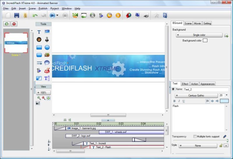Open the 100% zoom dropdown
233x159 pixels.
pyautogui.click(x=43, y=93)
